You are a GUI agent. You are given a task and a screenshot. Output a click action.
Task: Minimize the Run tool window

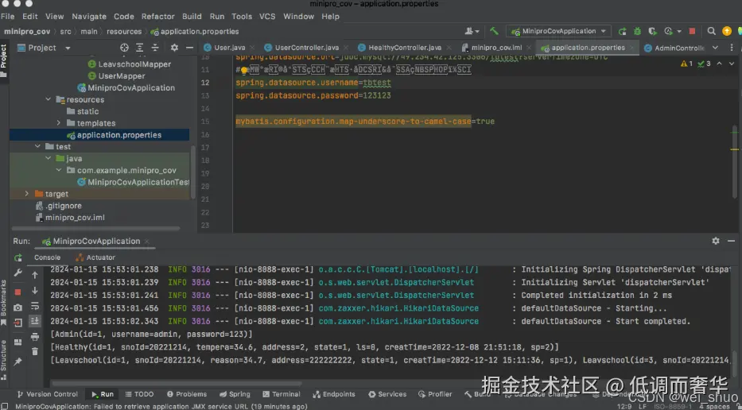731,242
